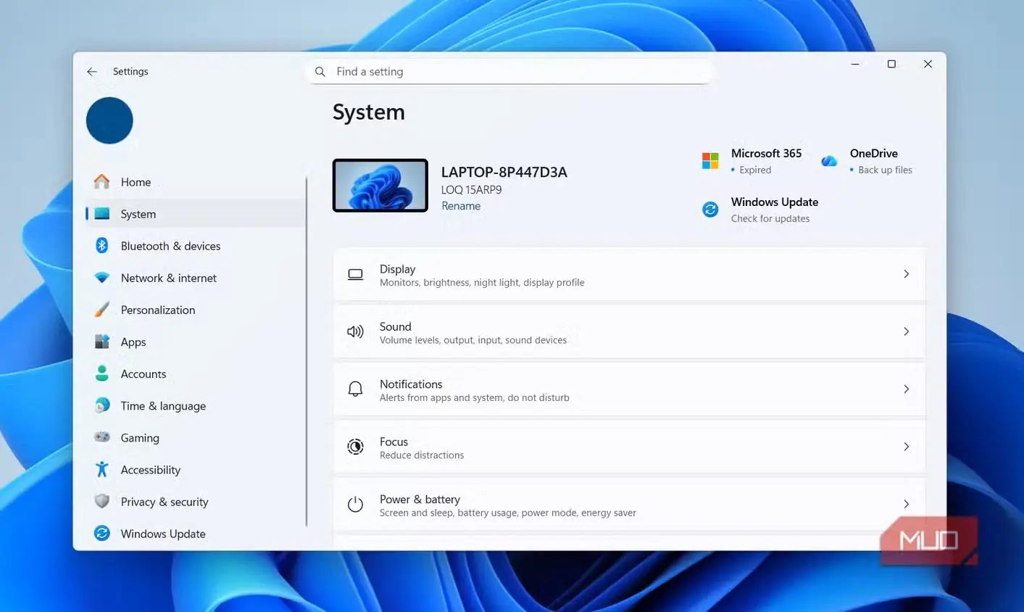
Task: Click the Notifications bell icon
Action: pos(355,389)
